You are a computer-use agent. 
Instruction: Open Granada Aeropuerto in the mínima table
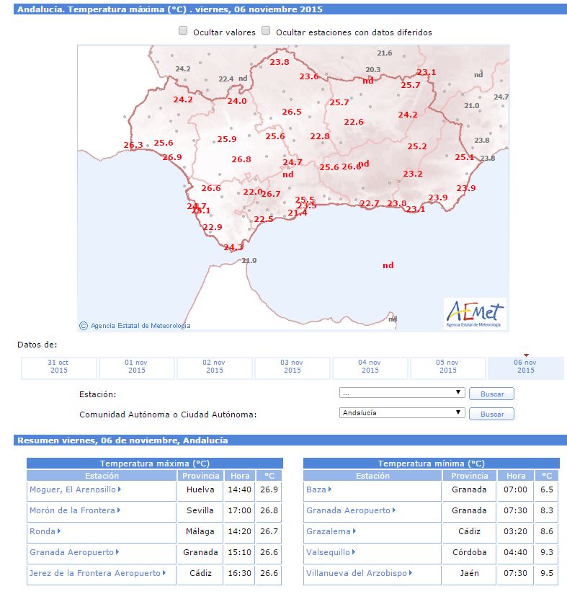(x=348, y=510)
